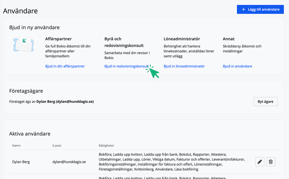Edit Dylan Berg with the pencil icon
The image size is (289, 179).
click(x=260, y=162)
